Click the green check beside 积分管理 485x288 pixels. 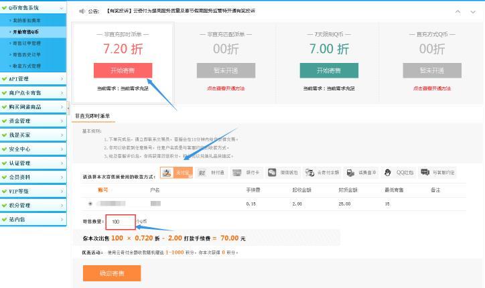[4, 206]
